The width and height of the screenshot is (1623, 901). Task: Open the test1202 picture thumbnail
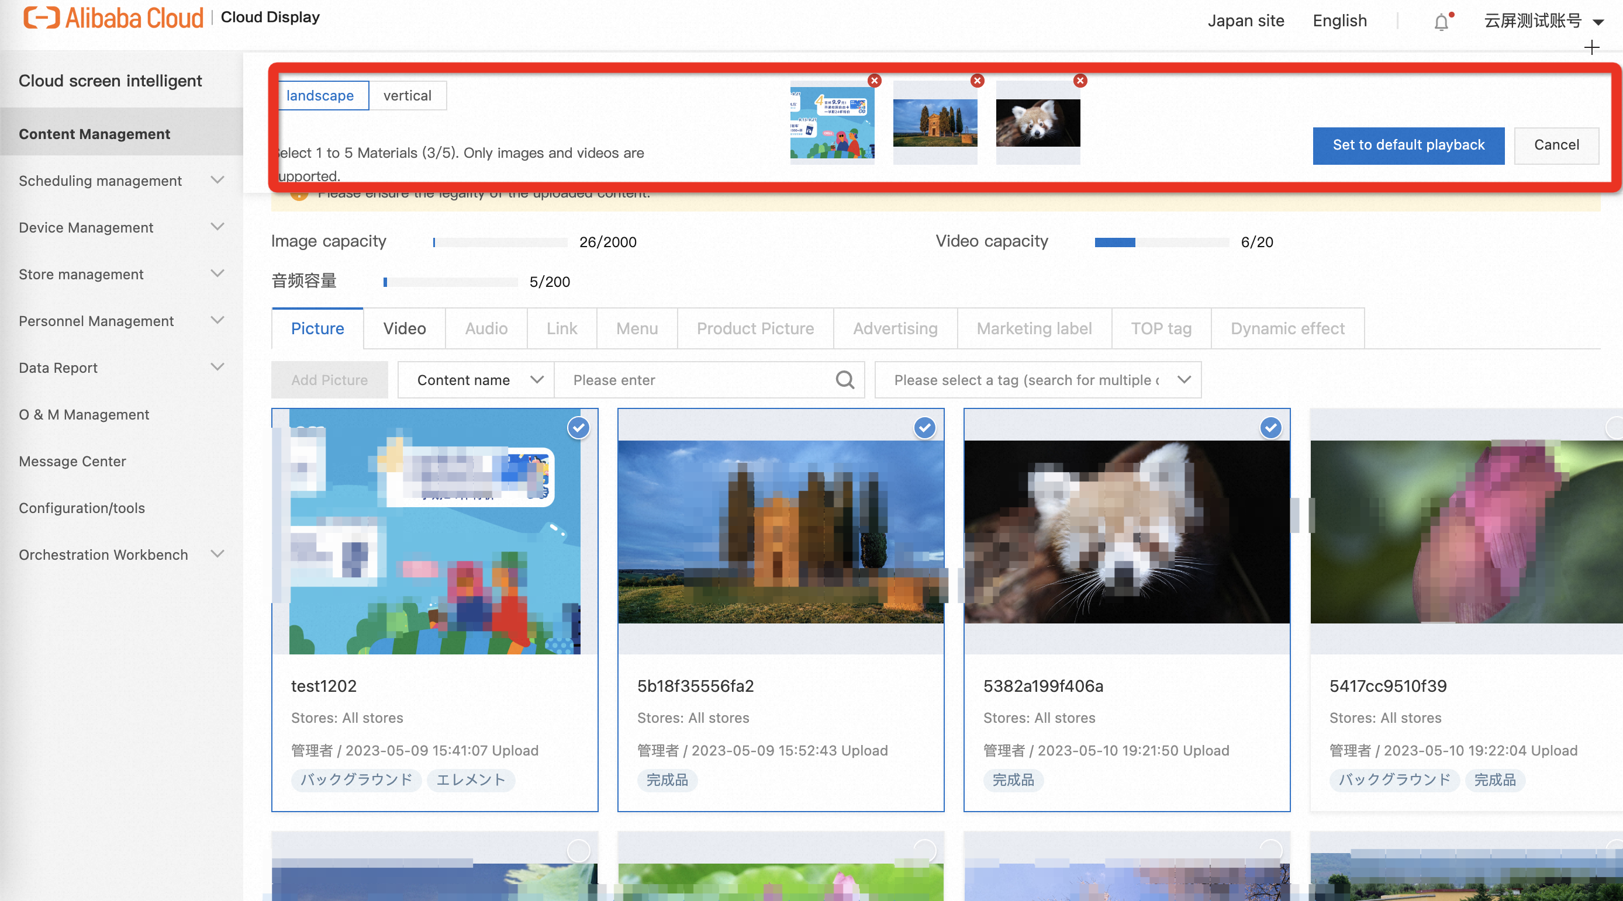pyautogui.click(x=435, y=532)
